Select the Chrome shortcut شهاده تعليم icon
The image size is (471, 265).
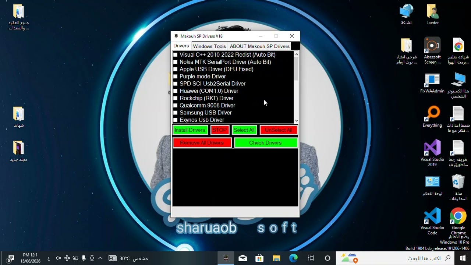pyautogui.click(x=458, y=50)
